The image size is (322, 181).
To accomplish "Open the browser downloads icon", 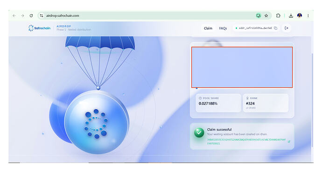I will [291, 15].
